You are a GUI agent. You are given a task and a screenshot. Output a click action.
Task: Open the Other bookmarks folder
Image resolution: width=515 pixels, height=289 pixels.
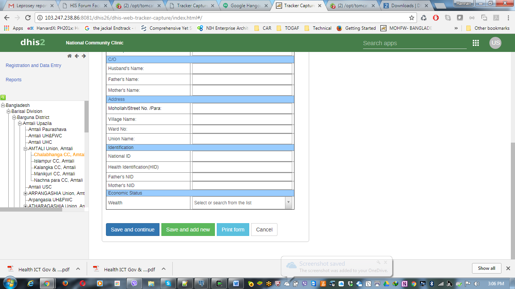488,28
